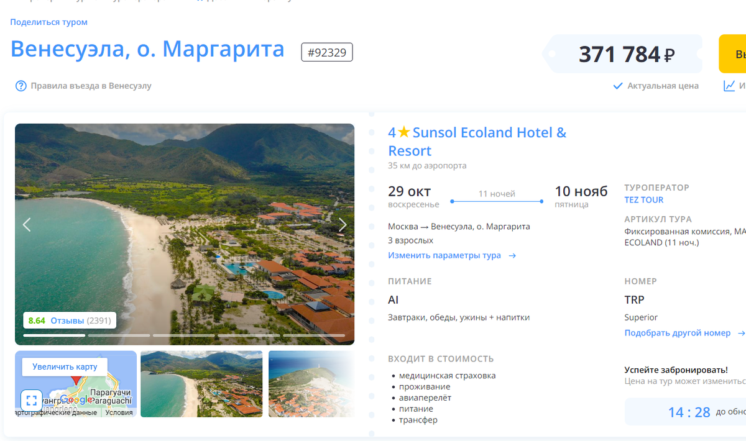Click the next photo arrow on hotel image

[343, 225]
